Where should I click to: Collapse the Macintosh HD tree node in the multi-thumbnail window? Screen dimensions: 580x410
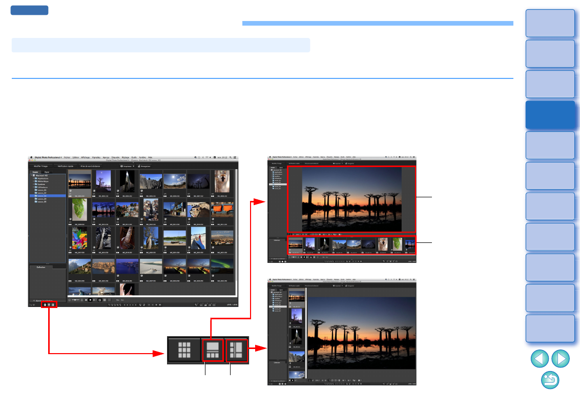pyautogui.click(x=31, y=175)
